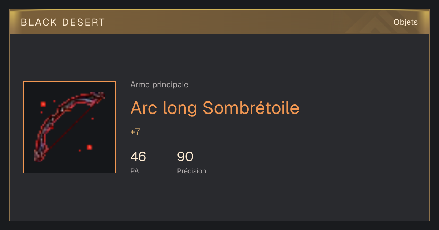Click the red sparkle below the bowstring
Screen dimensions: 439x230
[89, 147]
